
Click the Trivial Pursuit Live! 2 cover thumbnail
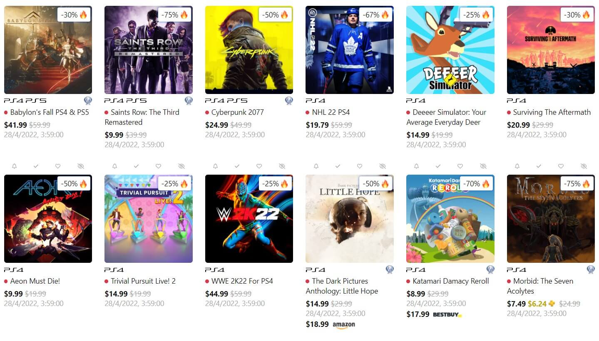click(149, 219)
